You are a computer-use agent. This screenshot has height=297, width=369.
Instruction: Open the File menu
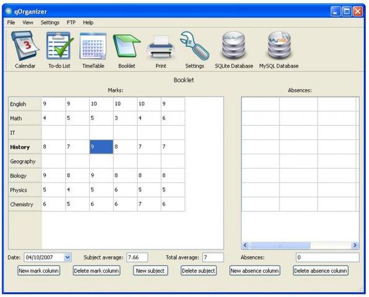11,22
